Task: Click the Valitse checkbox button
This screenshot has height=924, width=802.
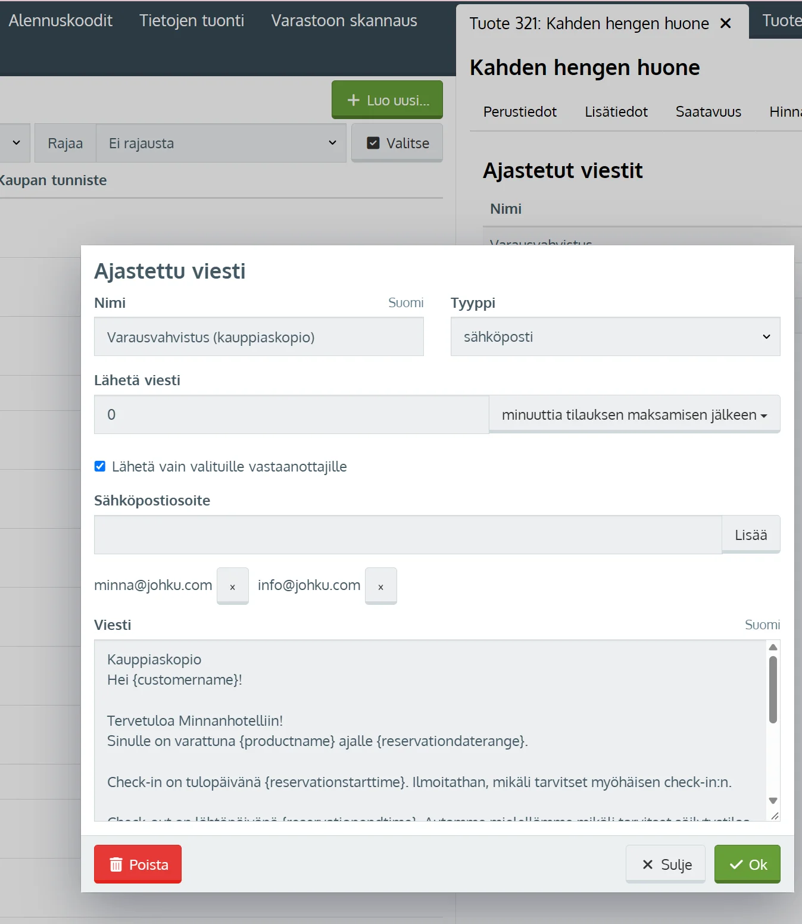Action: 397,143
